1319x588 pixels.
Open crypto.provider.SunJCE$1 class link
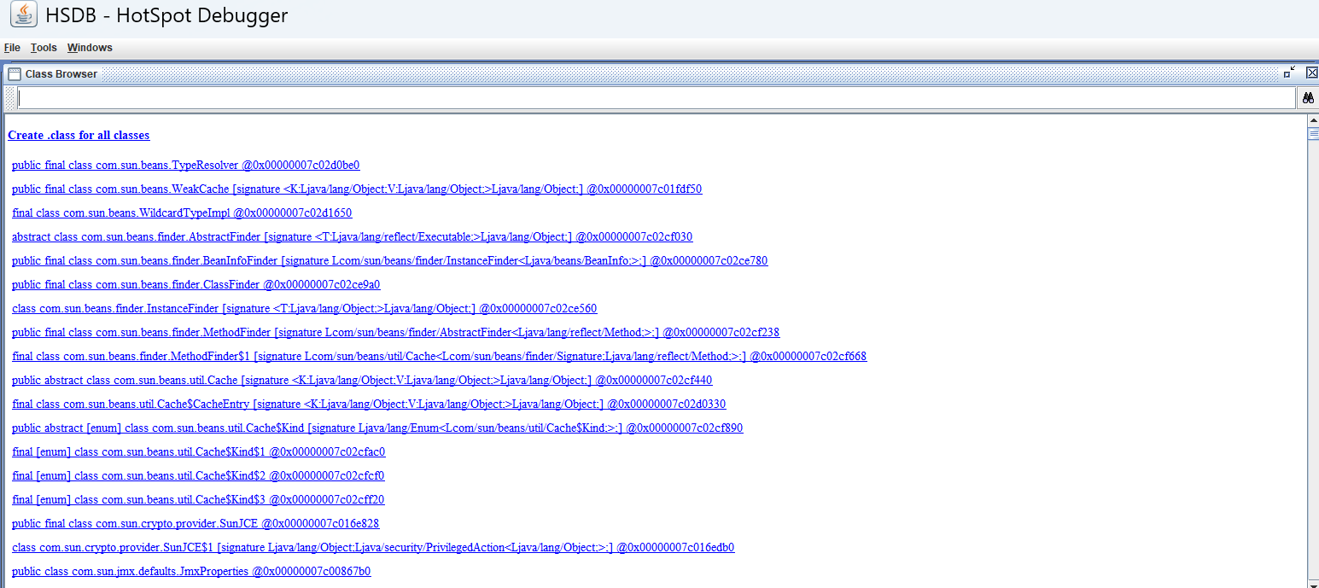pyautogui.click(x=373, y=548)
